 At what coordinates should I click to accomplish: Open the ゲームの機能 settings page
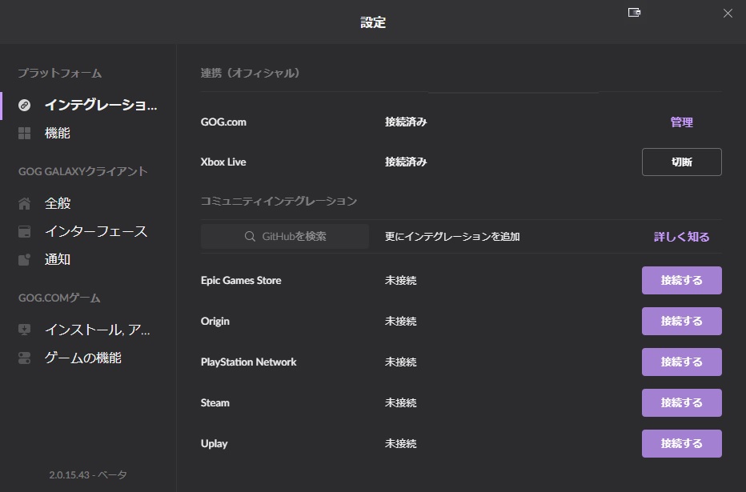(88, 358)
